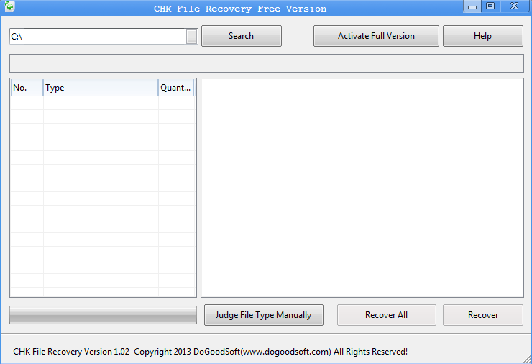Click the Quant... column header

(x=176, y=88)
